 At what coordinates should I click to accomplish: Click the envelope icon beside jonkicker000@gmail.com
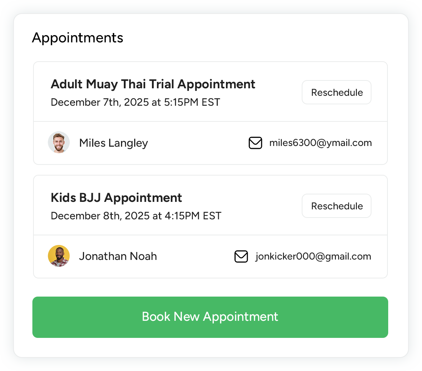click(241, 256)
